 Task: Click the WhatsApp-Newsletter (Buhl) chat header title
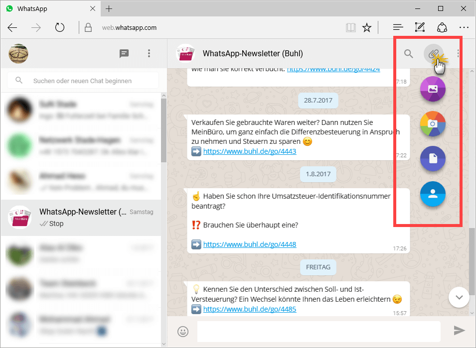pyautogui.click(x=253, y=54)
